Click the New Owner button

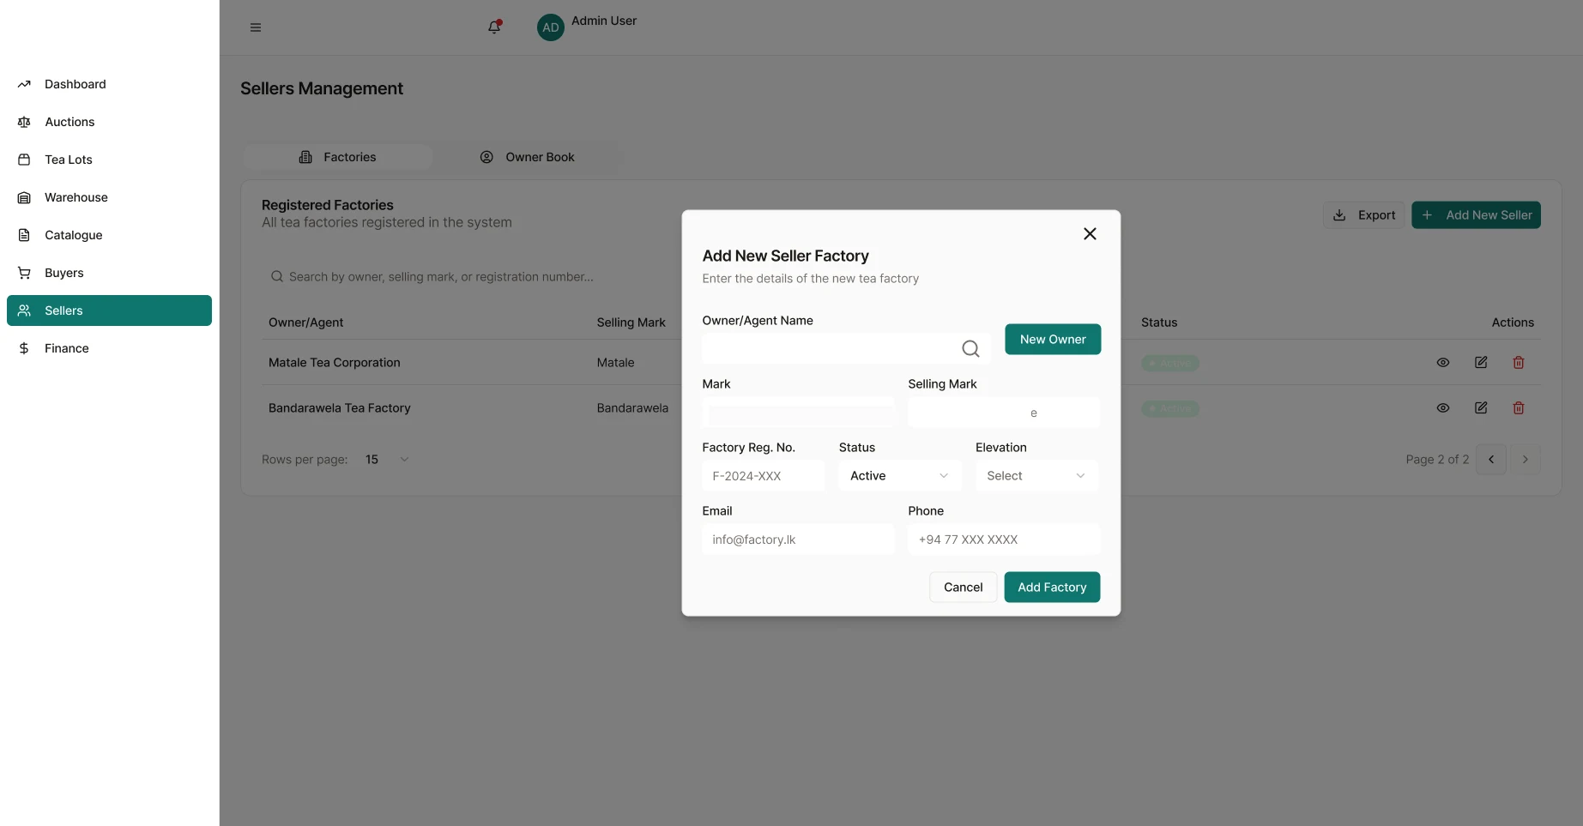coord(1053,340)
